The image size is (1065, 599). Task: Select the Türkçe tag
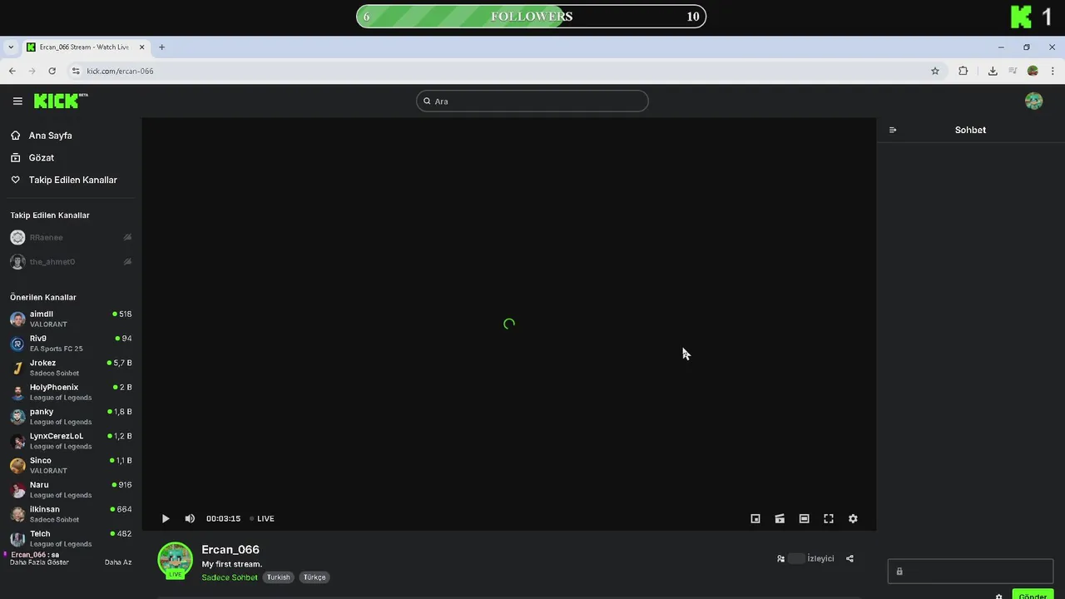click(315, 577)
